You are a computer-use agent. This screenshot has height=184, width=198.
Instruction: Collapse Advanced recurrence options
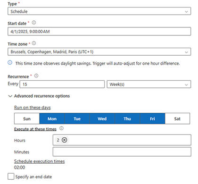tap(10, 96)
